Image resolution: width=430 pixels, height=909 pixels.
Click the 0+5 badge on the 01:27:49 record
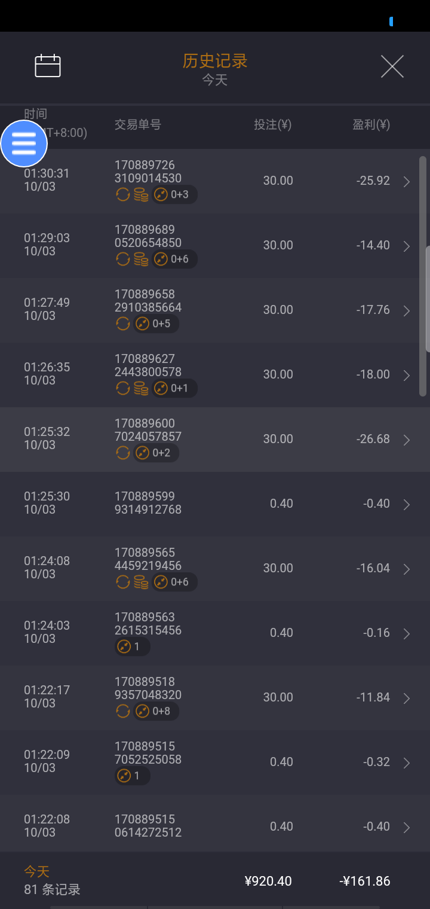[x=156, y=324]
